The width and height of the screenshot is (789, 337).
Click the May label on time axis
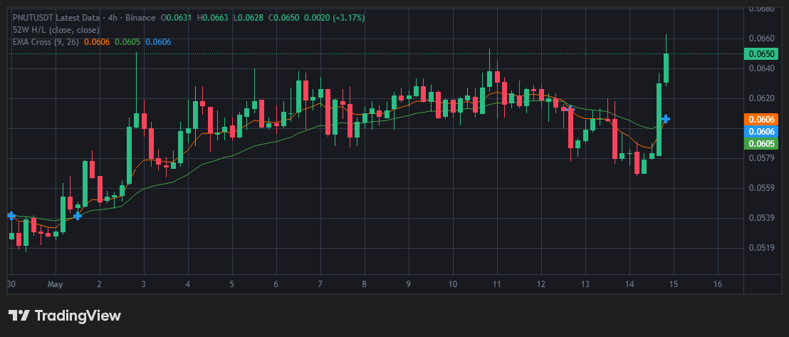coord(55,284)
